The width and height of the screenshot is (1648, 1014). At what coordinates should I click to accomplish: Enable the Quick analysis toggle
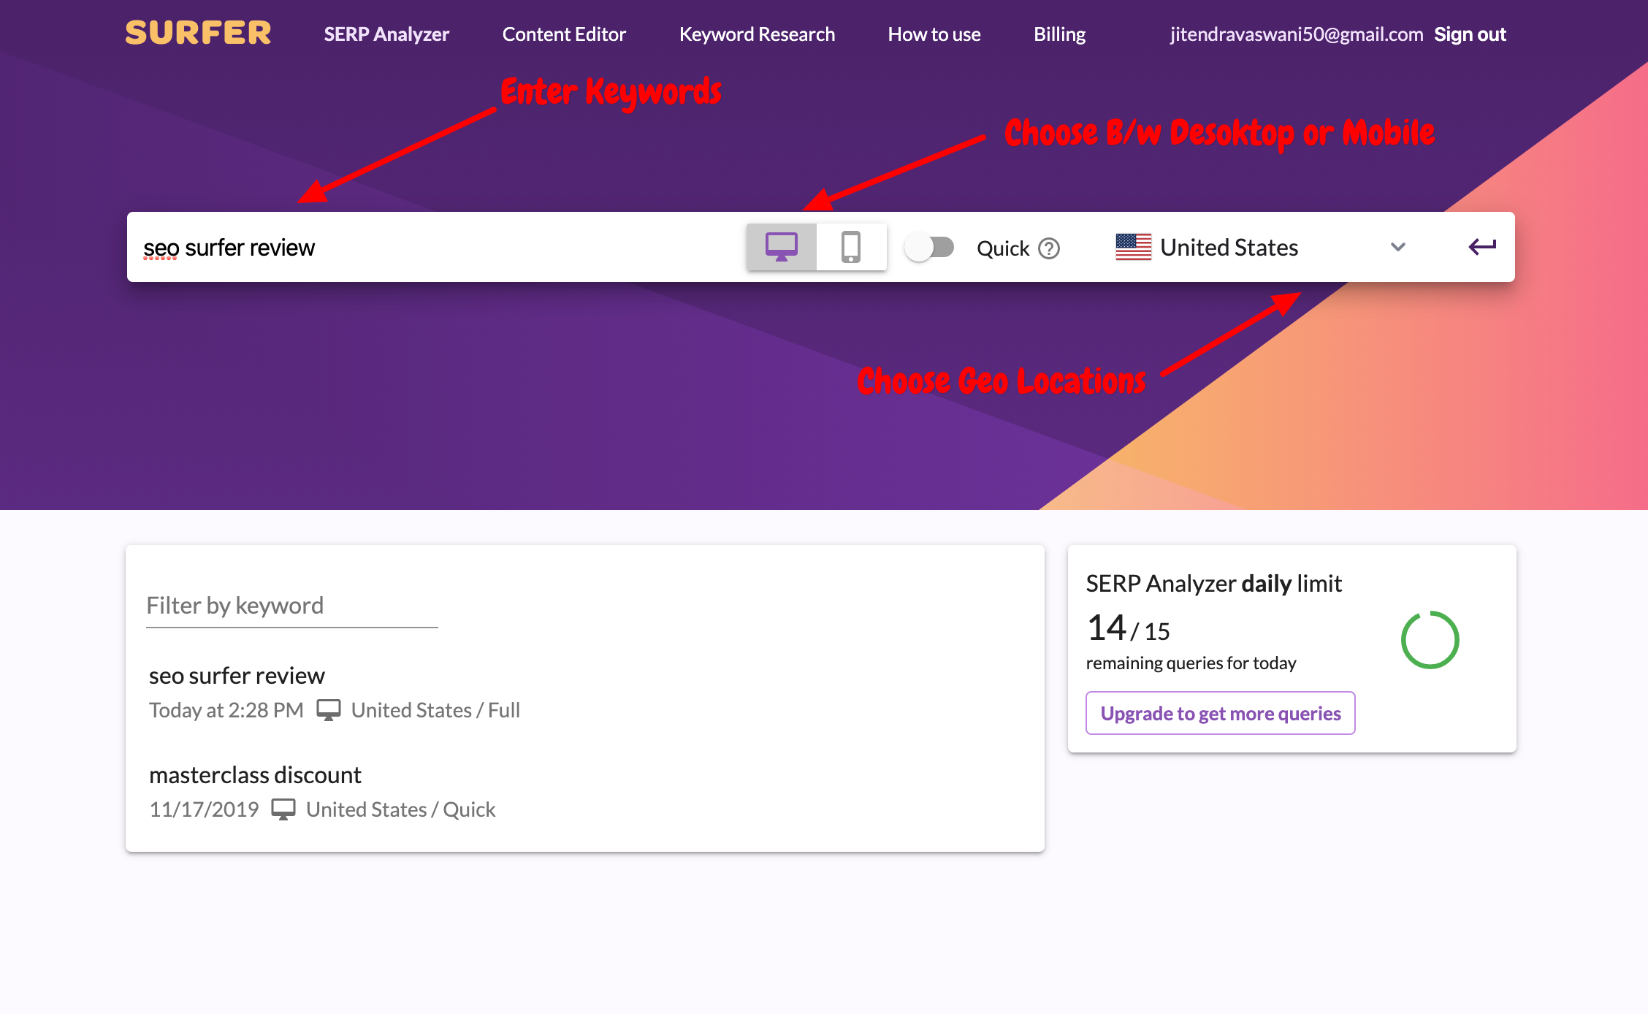pos(930,248)
